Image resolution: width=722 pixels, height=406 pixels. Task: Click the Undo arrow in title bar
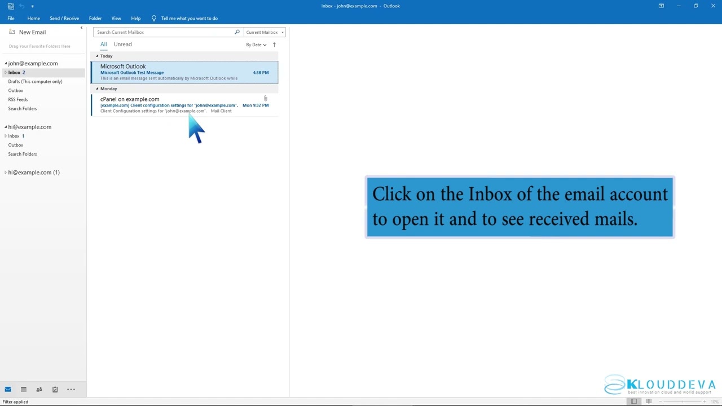click(x=22, y=6)
